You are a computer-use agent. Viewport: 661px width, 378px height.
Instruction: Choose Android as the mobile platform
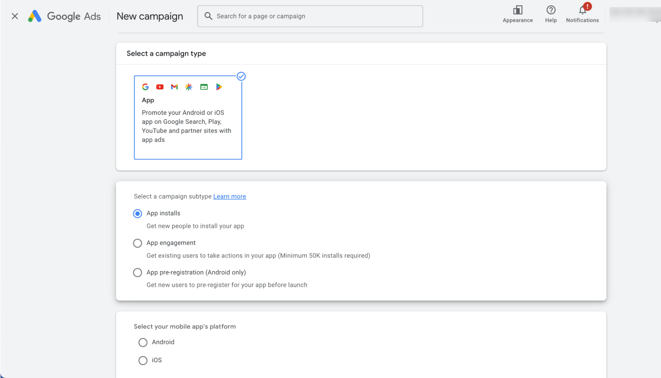[x=143, y=342]
